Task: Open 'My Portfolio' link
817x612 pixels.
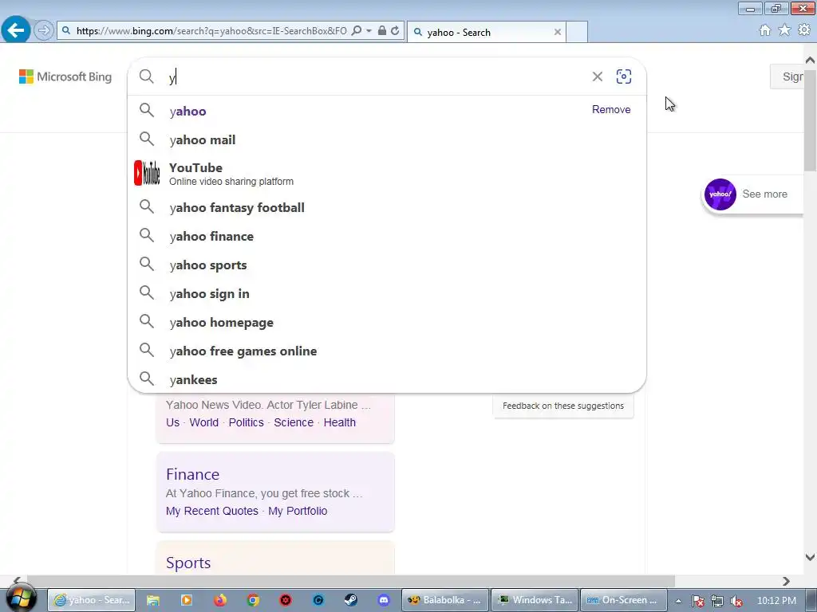Action: [x=298, y=511]
